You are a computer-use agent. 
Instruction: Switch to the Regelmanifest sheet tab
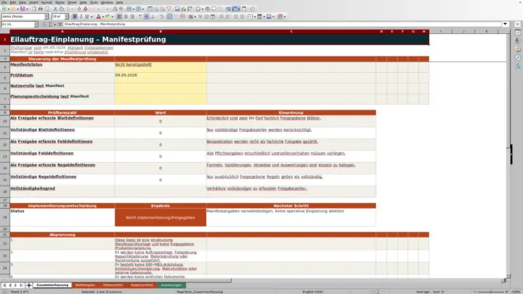[142, 285]
